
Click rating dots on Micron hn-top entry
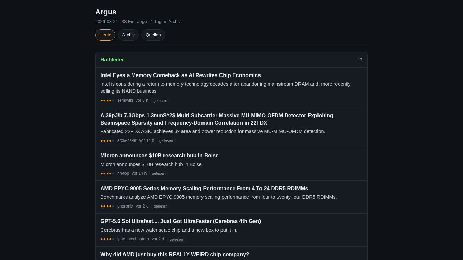pos(107,173)
